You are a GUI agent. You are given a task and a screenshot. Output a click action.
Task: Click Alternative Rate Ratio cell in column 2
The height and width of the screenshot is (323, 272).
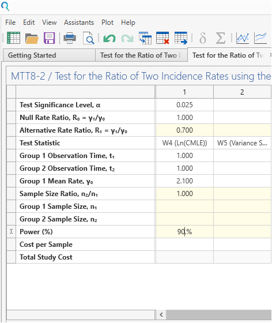242,130
